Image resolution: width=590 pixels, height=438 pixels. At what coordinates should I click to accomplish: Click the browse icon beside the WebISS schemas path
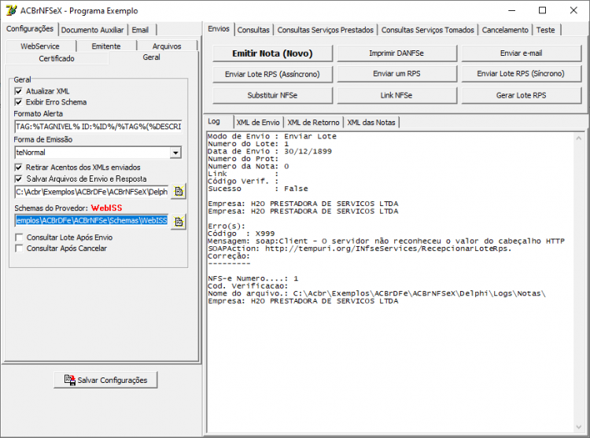pos(179,222)
